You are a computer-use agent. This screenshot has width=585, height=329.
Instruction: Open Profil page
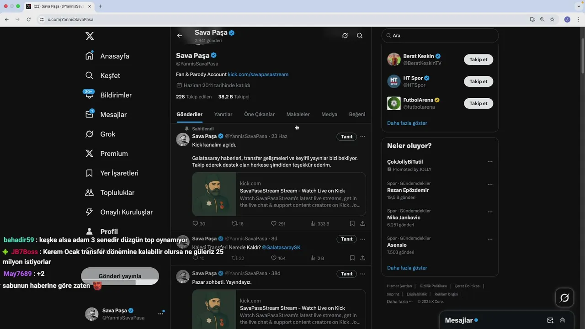101,231
